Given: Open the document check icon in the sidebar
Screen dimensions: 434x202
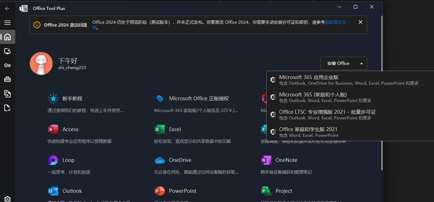Looking at the screenshot, I should 7,108.
